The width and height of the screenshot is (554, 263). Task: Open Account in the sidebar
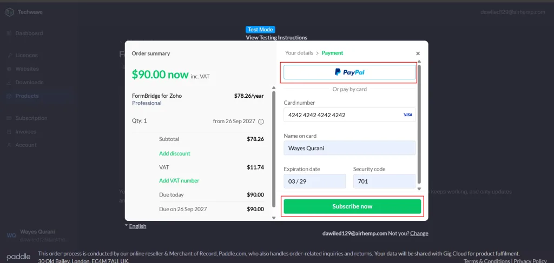26,145
